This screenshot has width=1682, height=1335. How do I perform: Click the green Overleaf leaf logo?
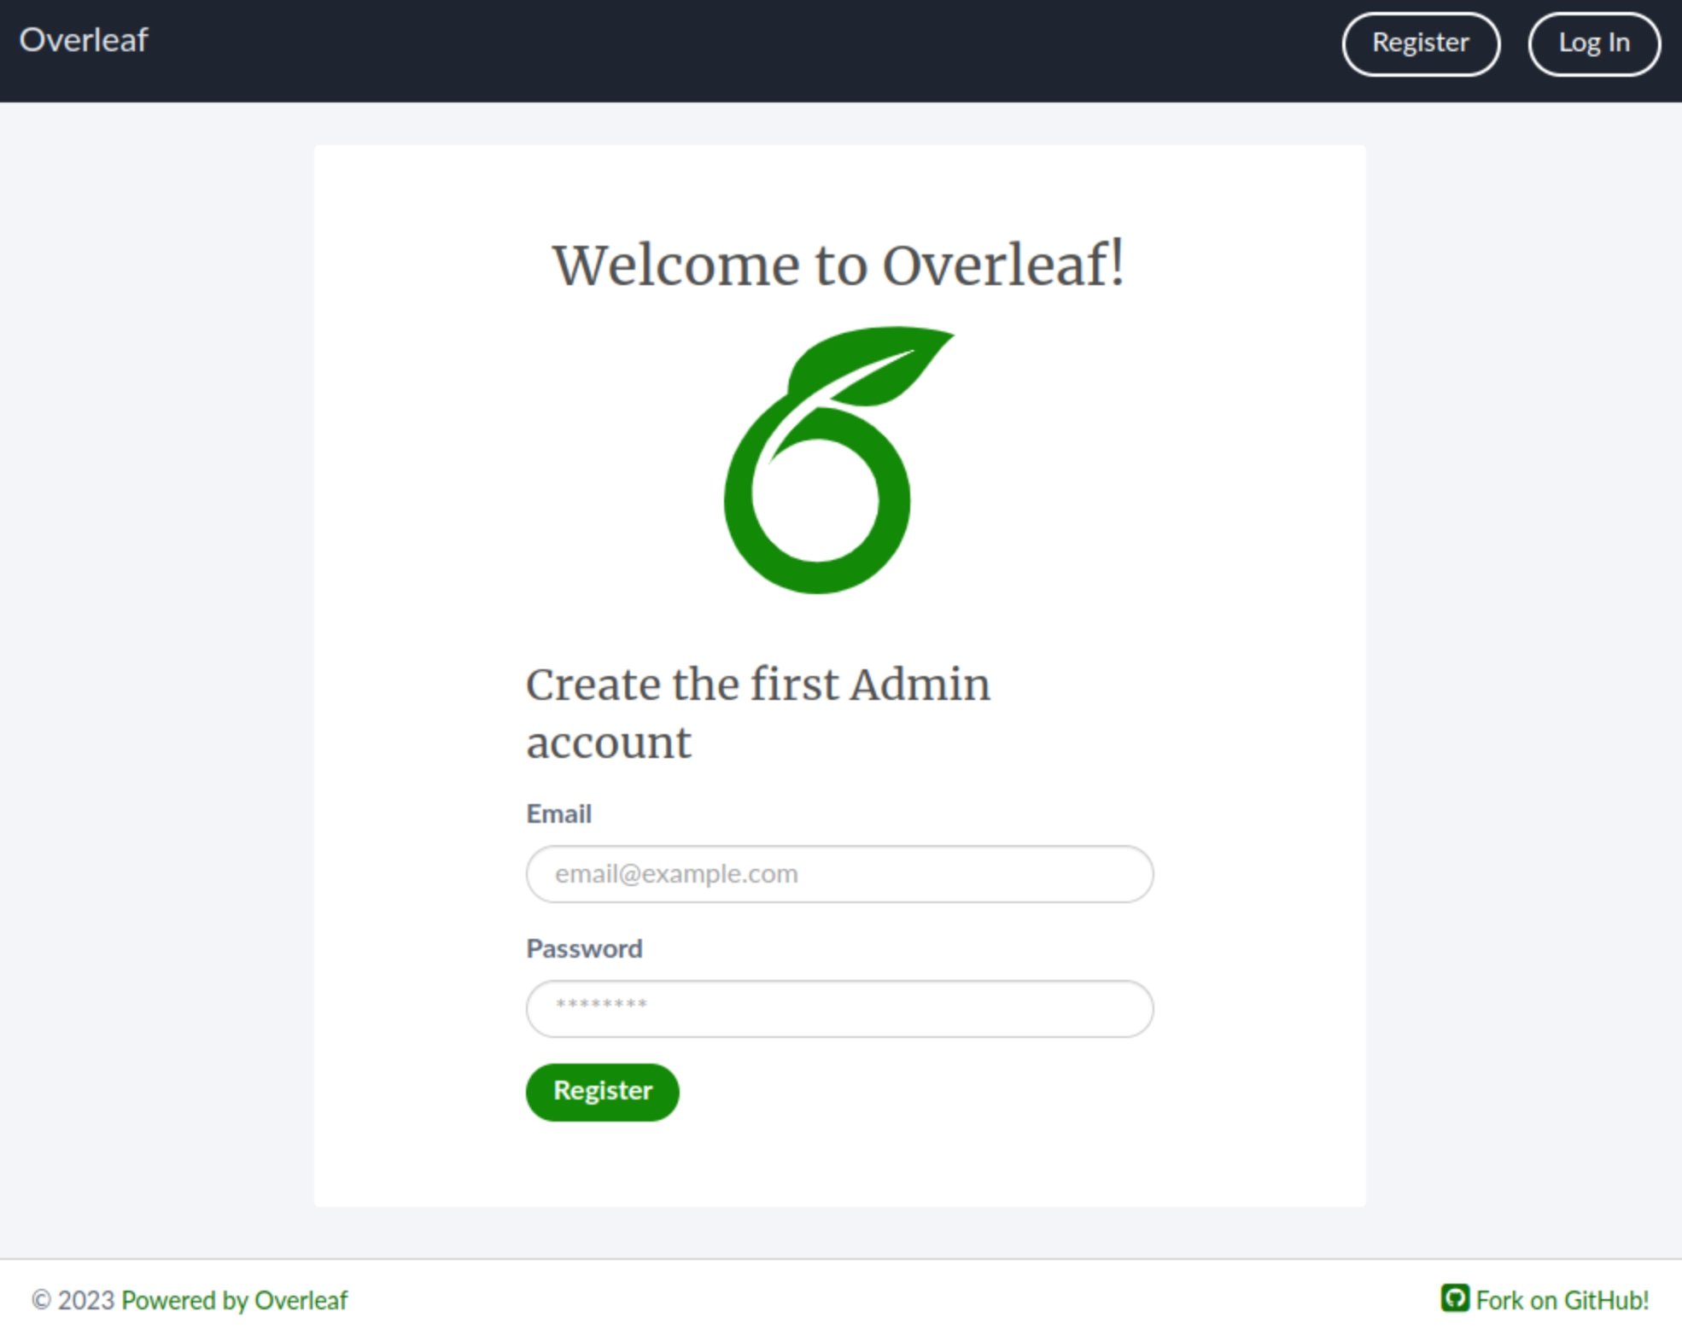[x=839, y=460]
